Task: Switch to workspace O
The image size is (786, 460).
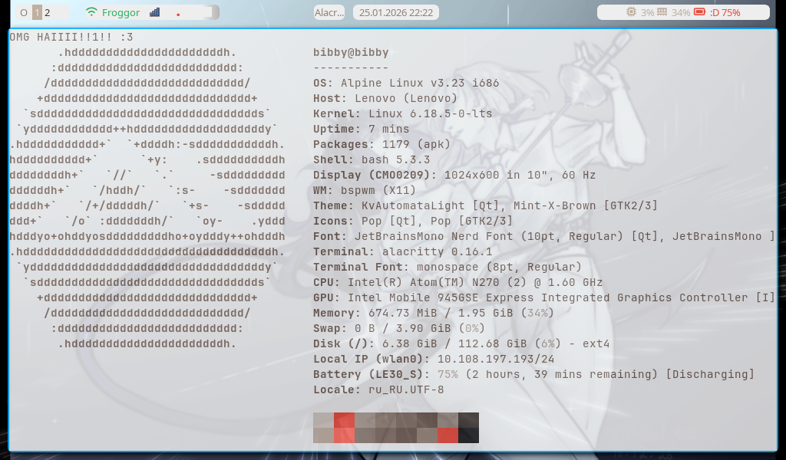Action: pyautogui.click(x=24, y=12)
